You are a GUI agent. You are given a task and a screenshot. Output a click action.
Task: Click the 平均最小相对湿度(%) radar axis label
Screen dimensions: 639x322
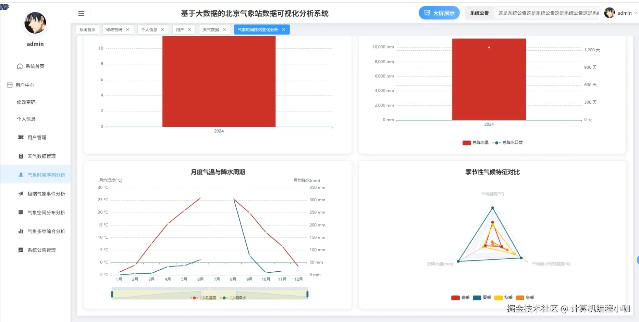(551, 264)
